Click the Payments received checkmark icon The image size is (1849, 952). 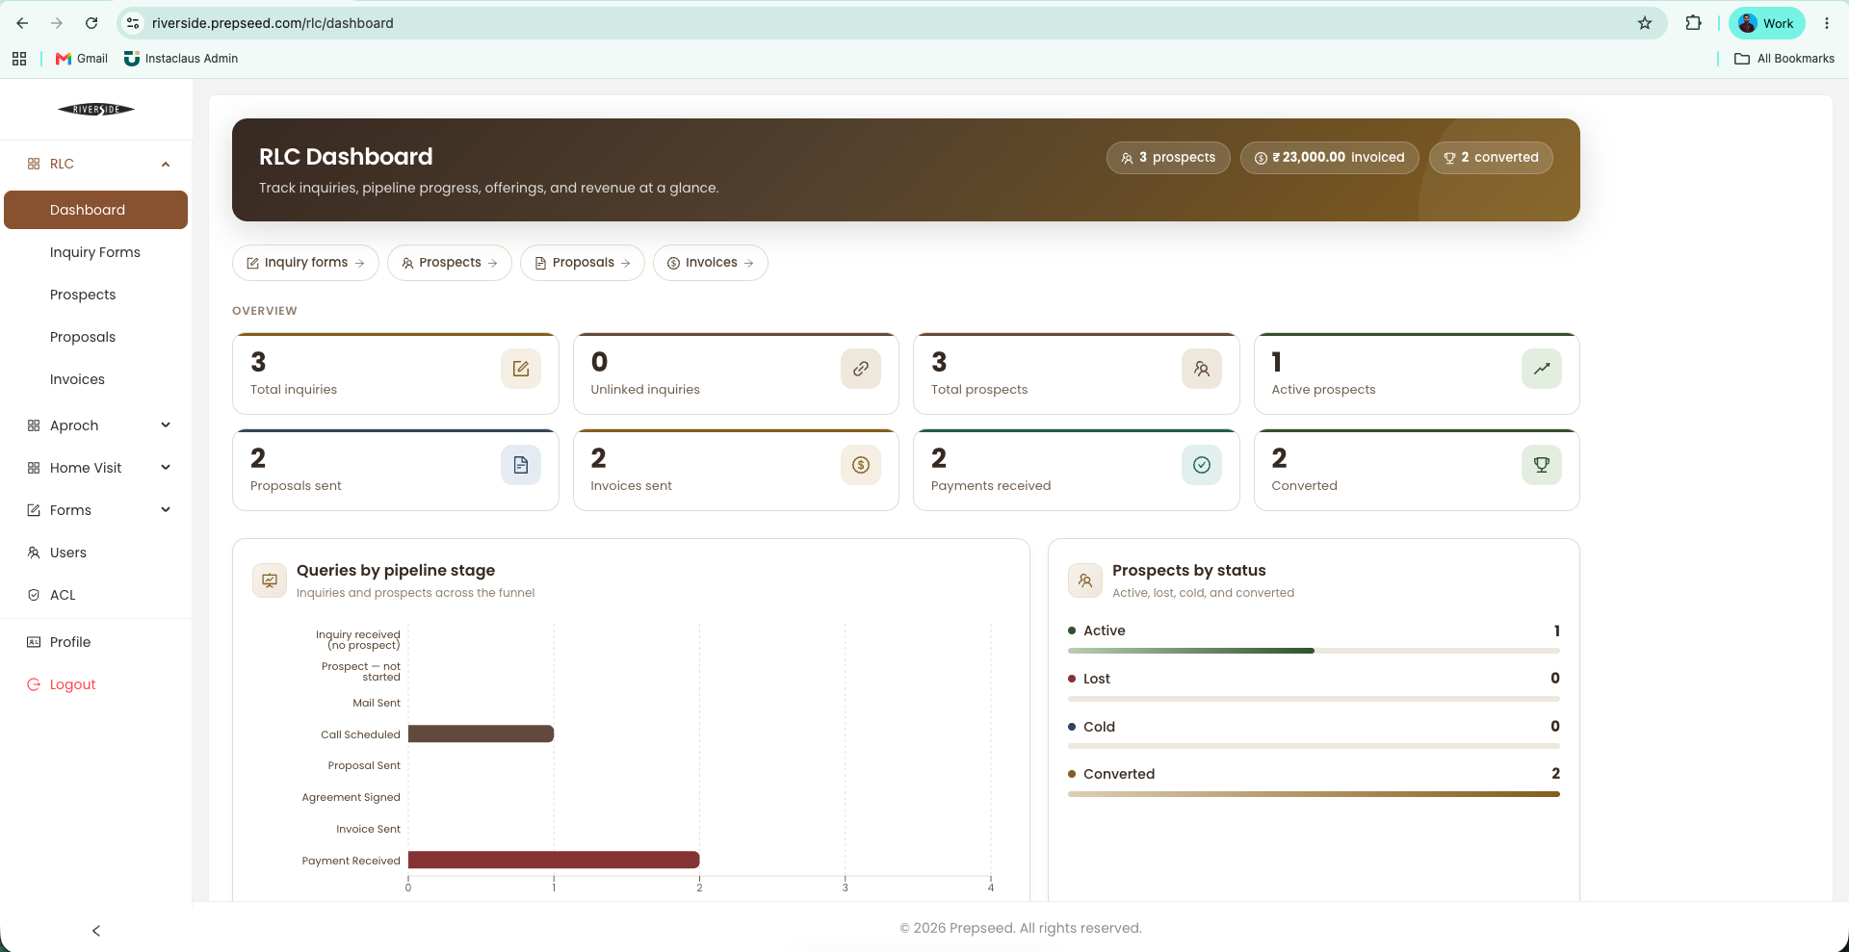(1202, 465)
